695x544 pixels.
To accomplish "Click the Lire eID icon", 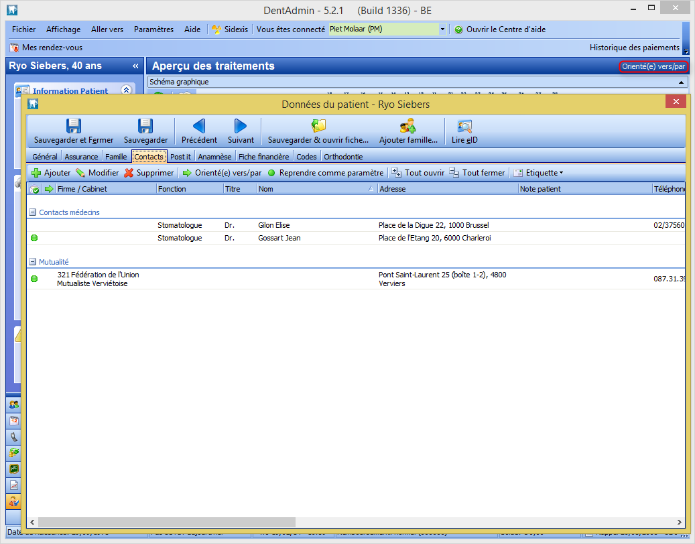I will pyautogui.click(x=464, y=126).
